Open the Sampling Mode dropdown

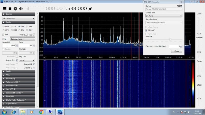(x=164, y=23)
